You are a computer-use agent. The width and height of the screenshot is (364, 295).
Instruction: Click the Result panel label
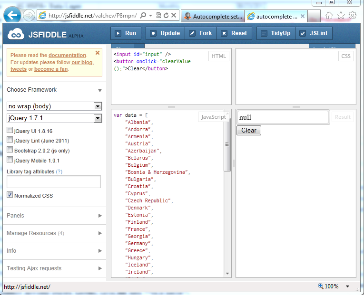coord(343,117)
